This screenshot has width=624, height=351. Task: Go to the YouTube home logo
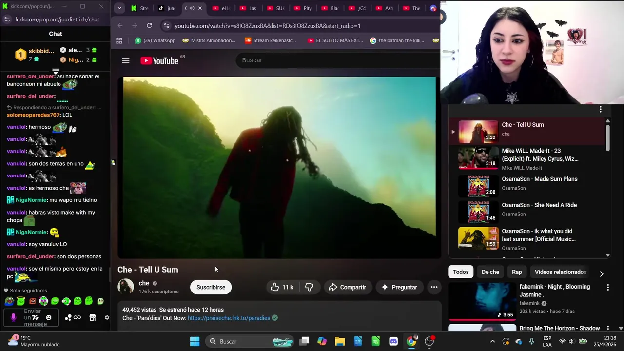point(159,60)
